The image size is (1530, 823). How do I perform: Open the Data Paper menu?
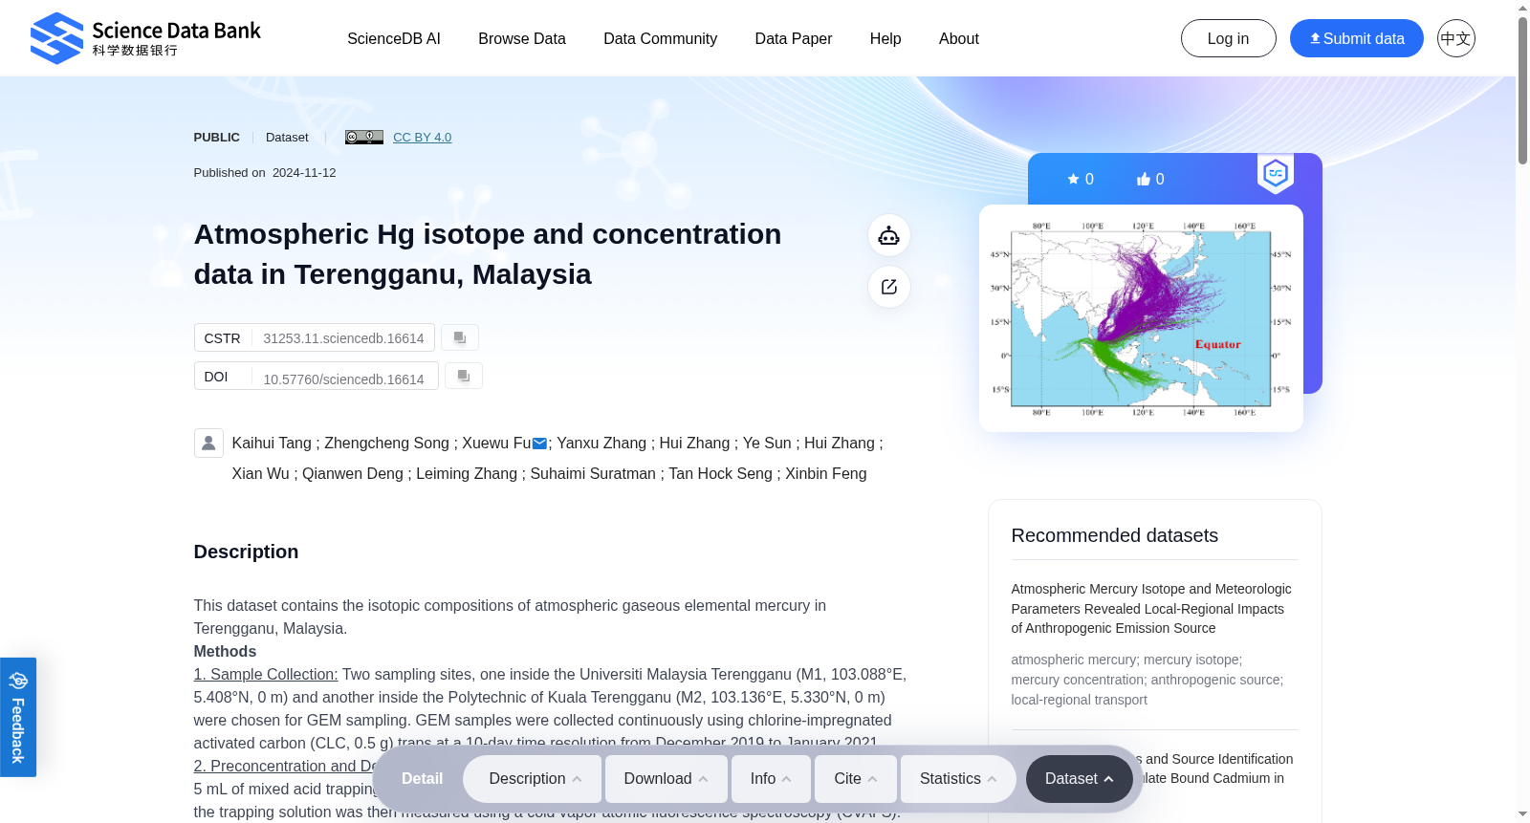[x=794, y=38]
